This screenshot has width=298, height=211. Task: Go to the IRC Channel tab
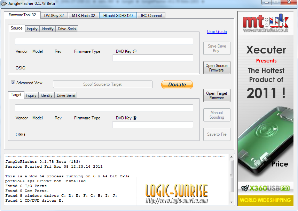click(x=151, y=16)
